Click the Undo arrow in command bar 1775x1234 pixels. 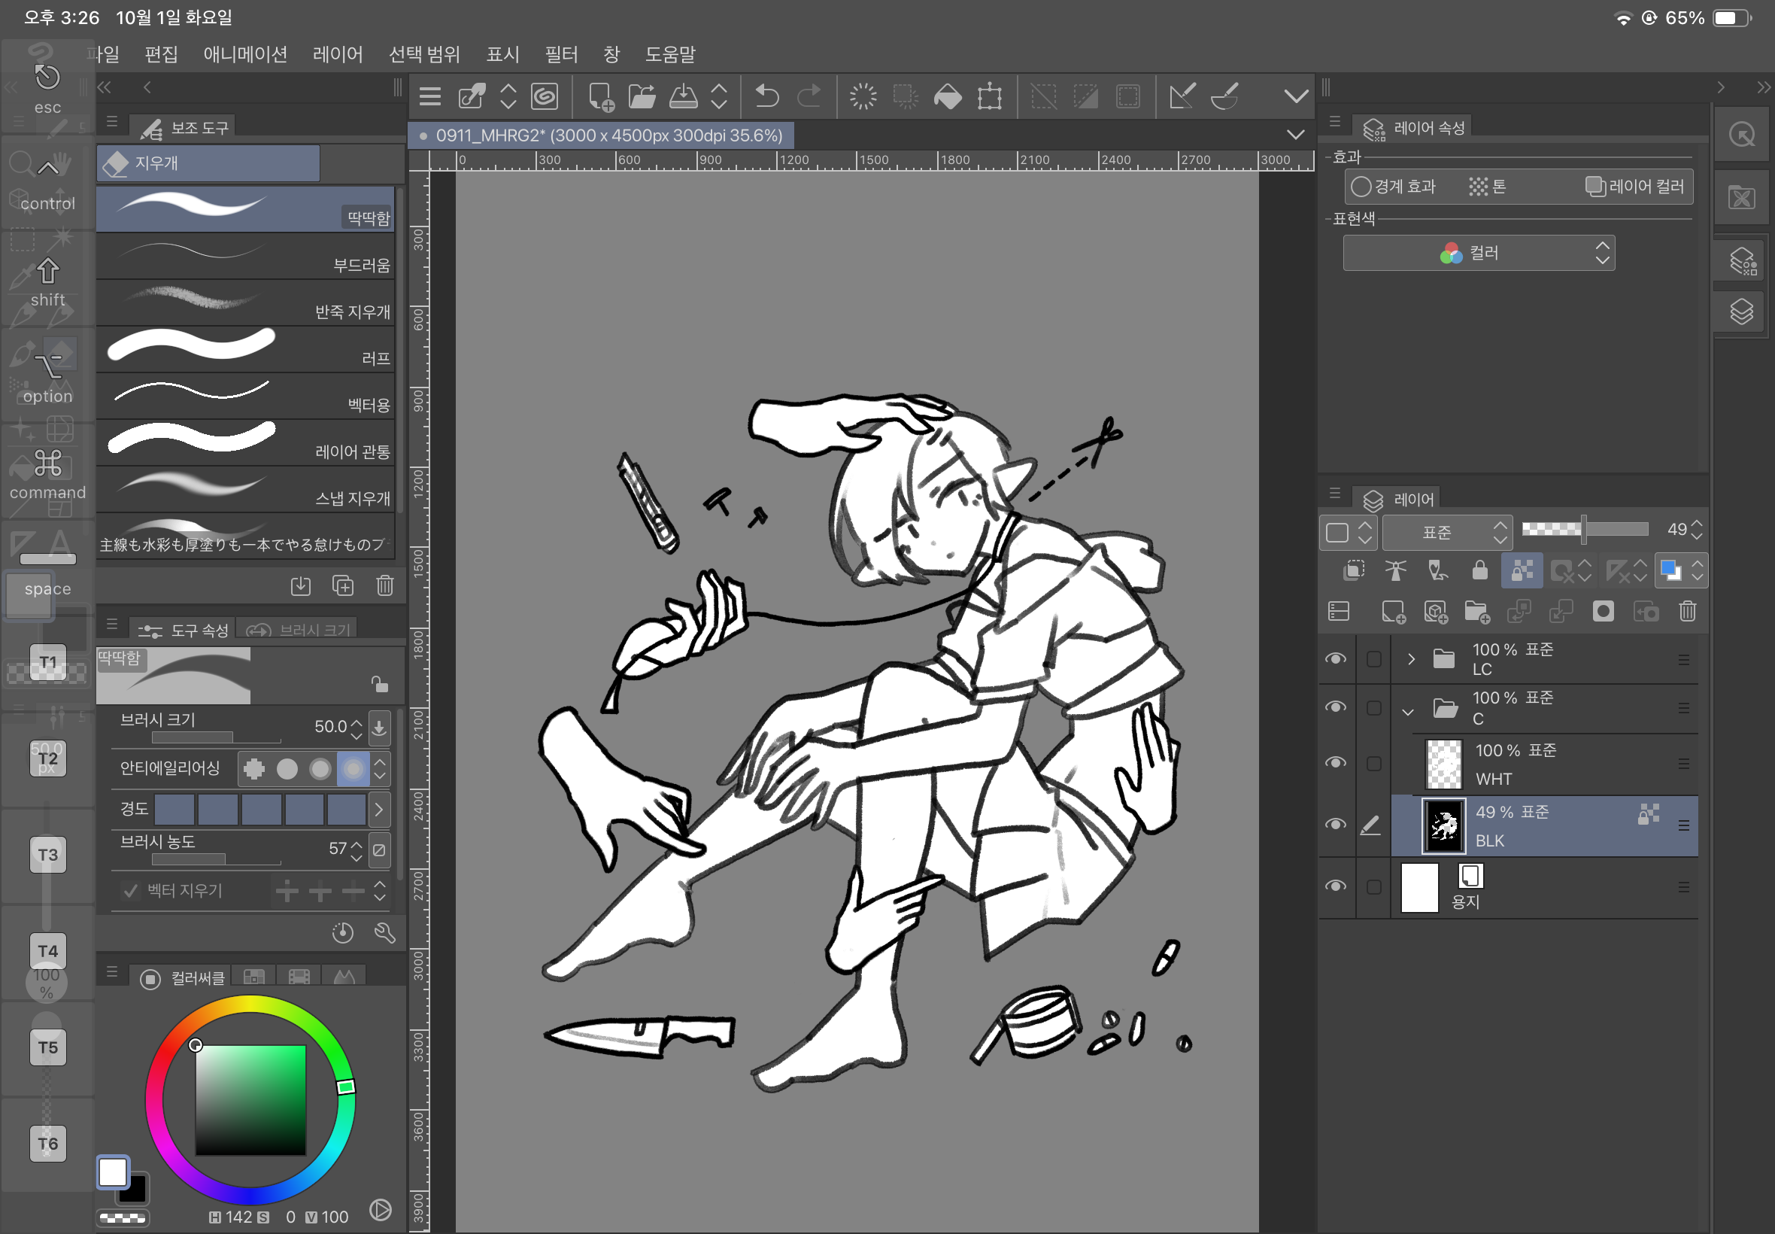coord(766,96)
